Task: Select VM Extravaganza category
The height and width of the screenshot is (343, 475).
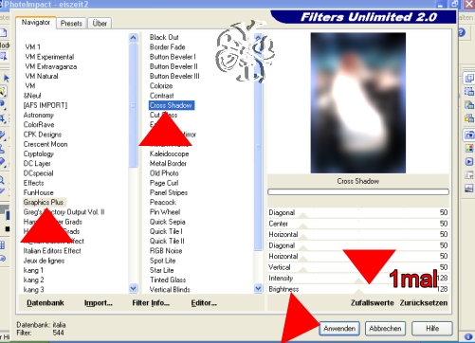Action: 50,66
